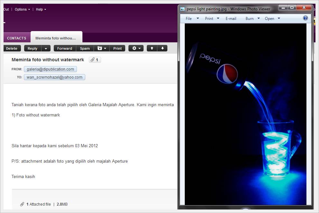Minimize the Photo Viewer window
This screenshot has width=319, height=213.
(x=283, y=7)
